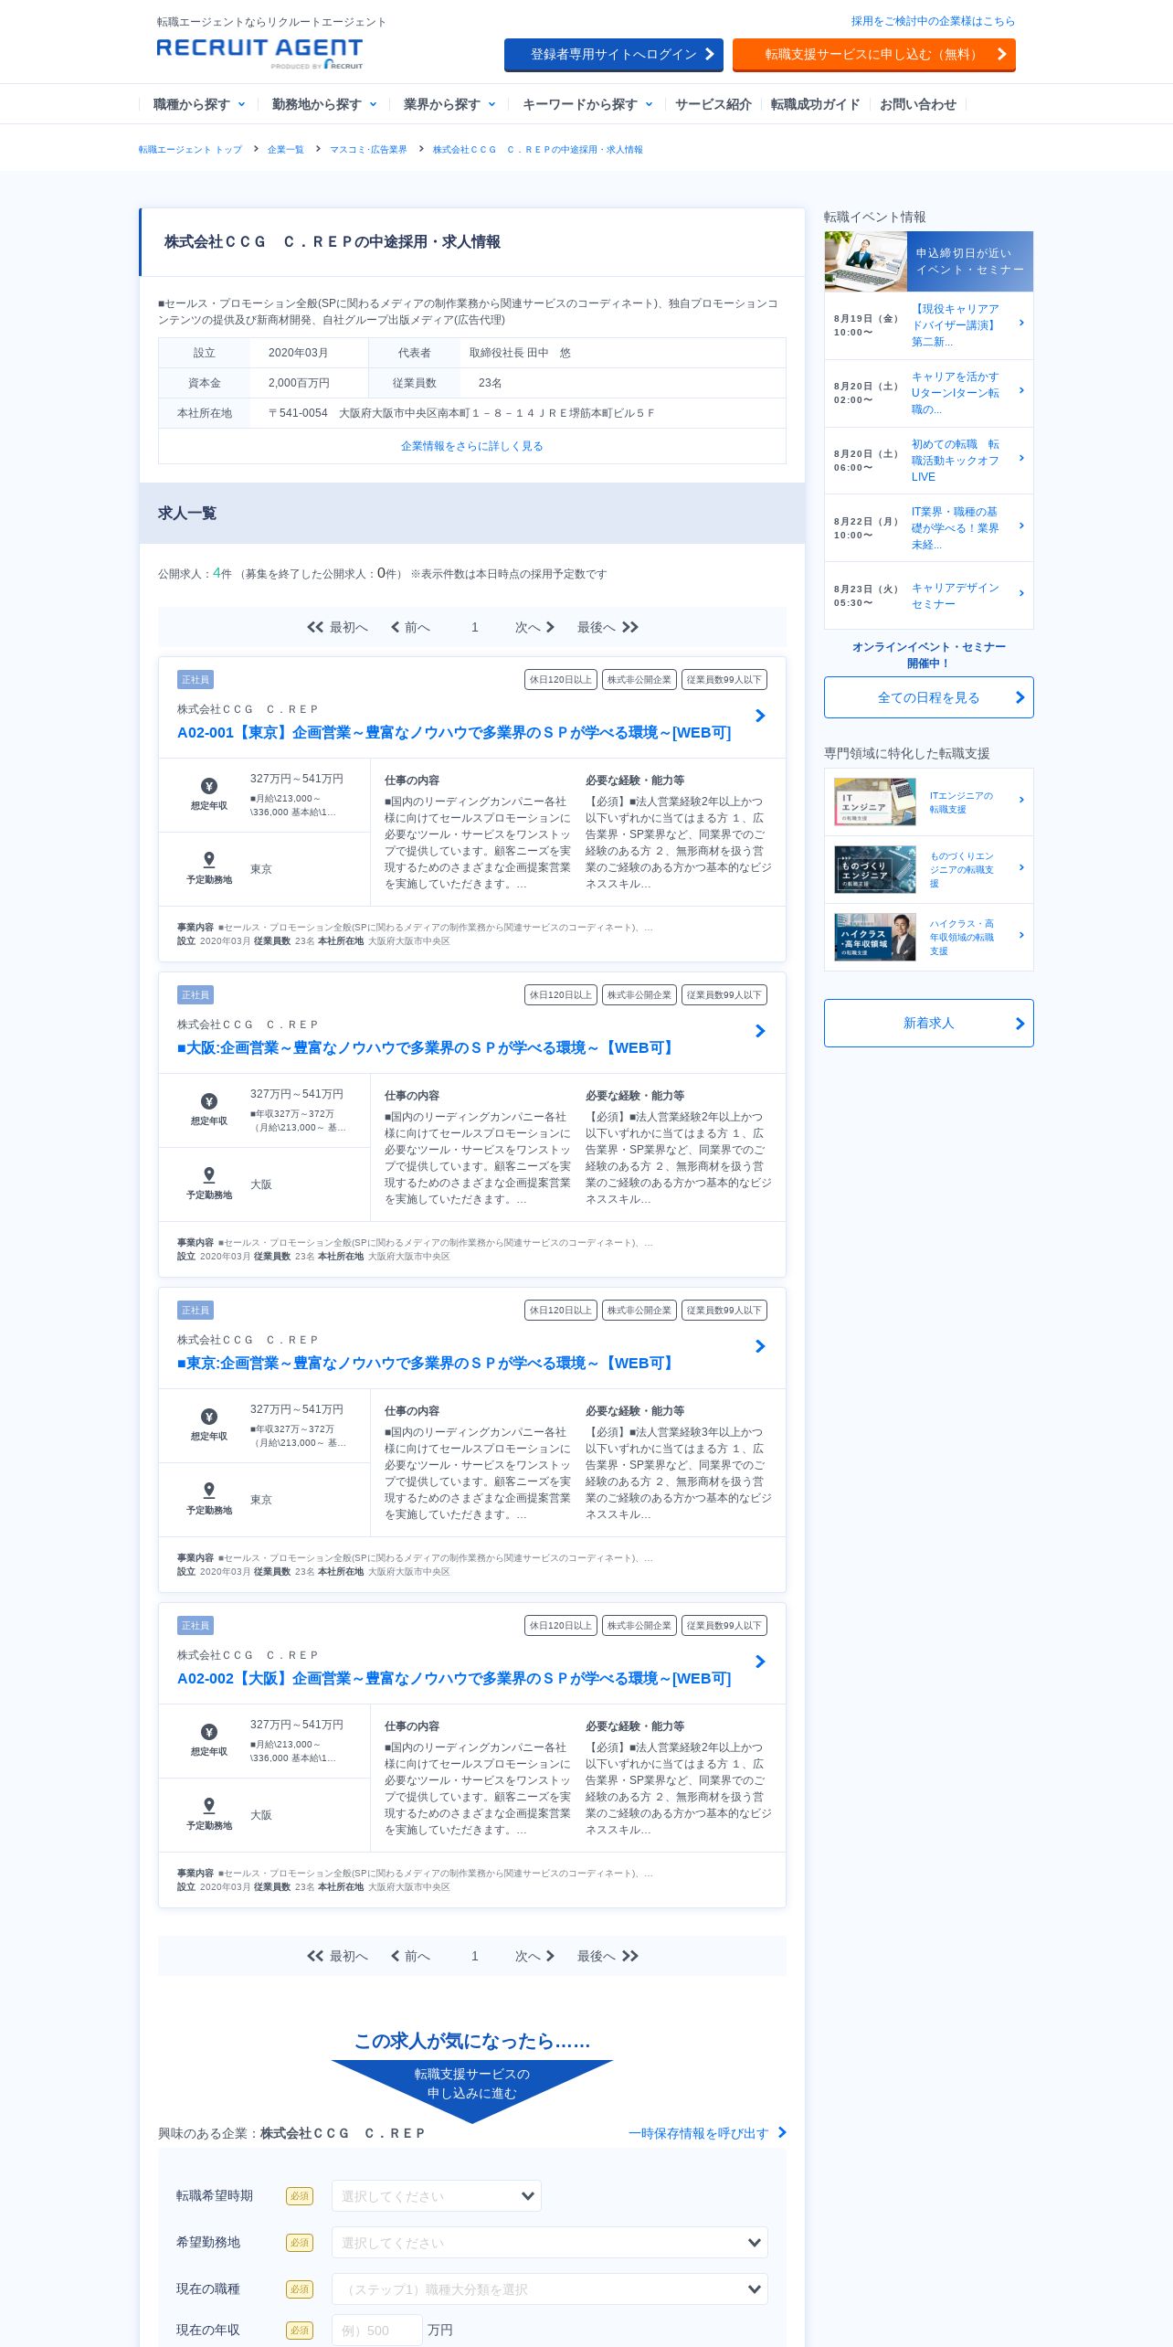Open job A02-001【東京】企画営業 title
Viewport: 1173px width, 2347px height.
[x=454, y=733]
